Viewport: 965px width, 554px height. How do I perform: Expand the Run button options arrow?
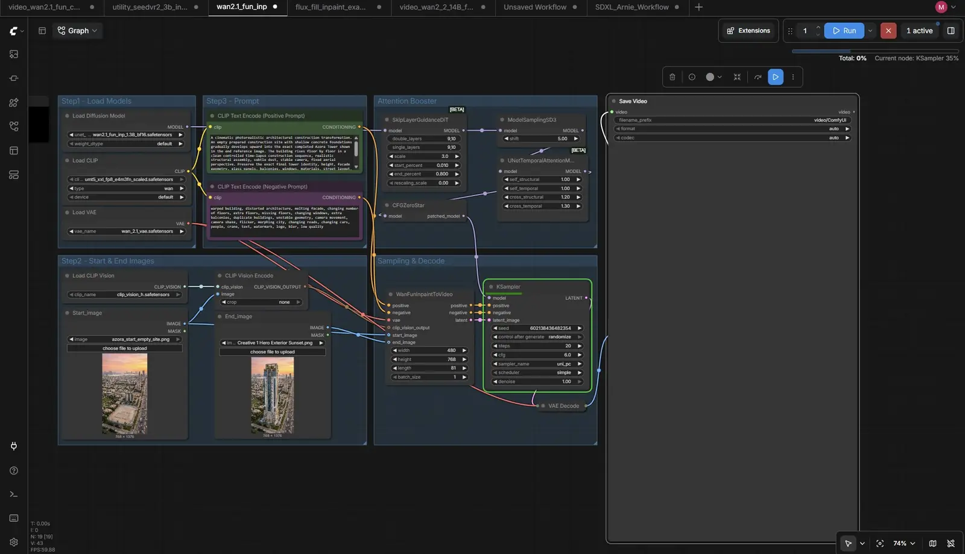[x=870, y=31]
